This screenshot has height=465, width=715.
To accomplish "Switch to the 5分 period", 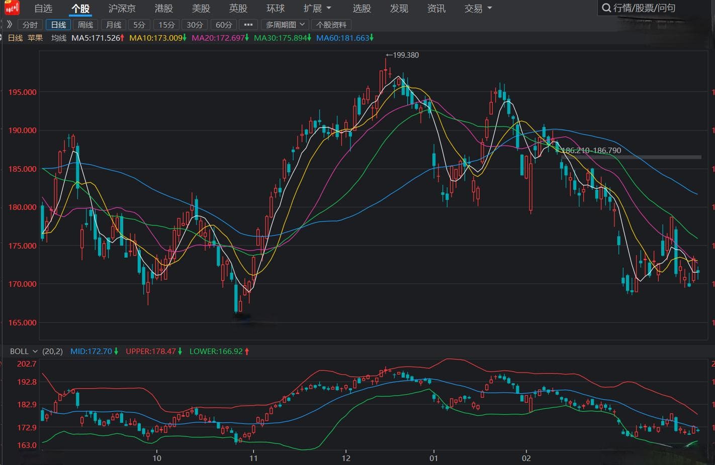I will pyautogui.click(x=139, y=25).
